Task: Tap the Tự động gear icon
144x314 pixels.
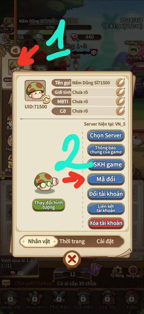Action: click(117, 272)
